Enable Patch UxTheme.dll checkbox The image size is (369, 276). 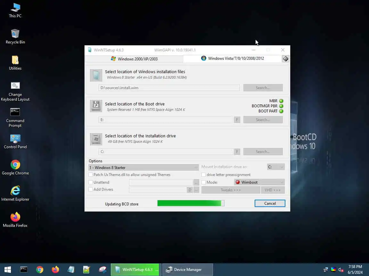pos(91,175)
